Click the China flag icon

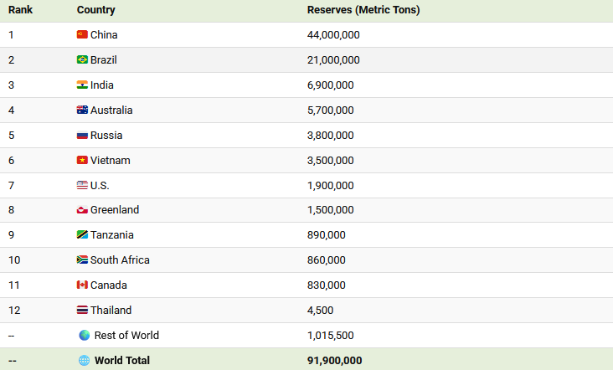click(82, 35)
